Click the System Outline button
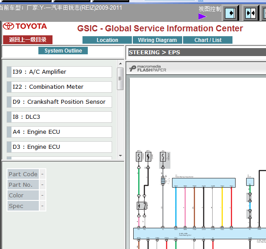Screen dimensions: 266x249 (63, 51)
